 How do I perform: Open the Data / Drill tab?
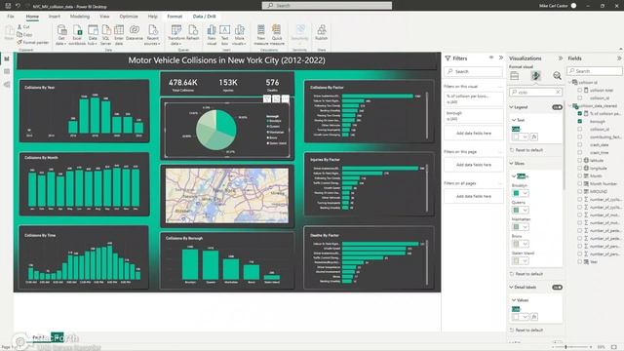(x=204, y=17)
